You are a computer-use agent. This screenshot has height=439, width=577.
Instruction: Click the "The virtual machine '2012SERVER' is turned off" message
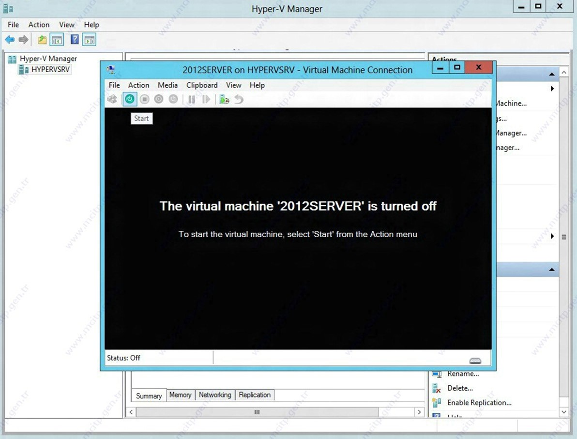(298, 206)
